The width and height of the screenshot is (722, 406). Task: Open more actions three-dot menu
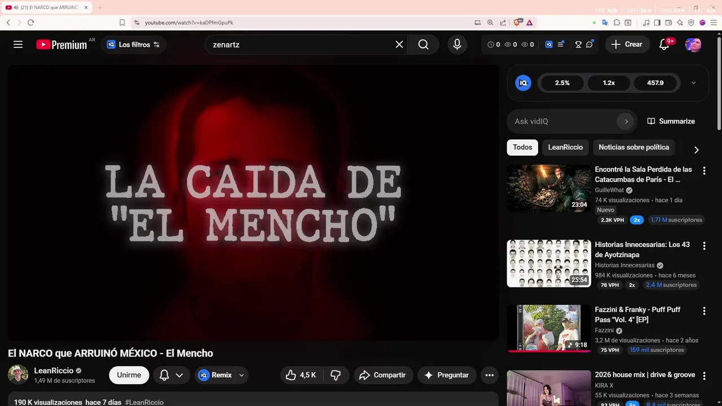pyautogui.click(x=490, y=375)
